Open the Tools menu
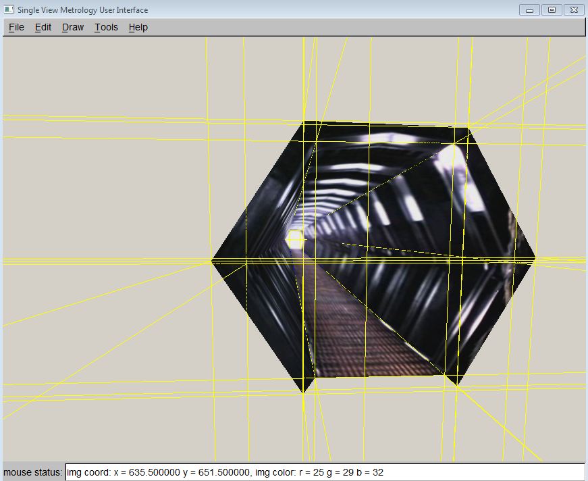The height and width of the screenshot is (481, 588). pyautogui.click(x=106, y=28)
